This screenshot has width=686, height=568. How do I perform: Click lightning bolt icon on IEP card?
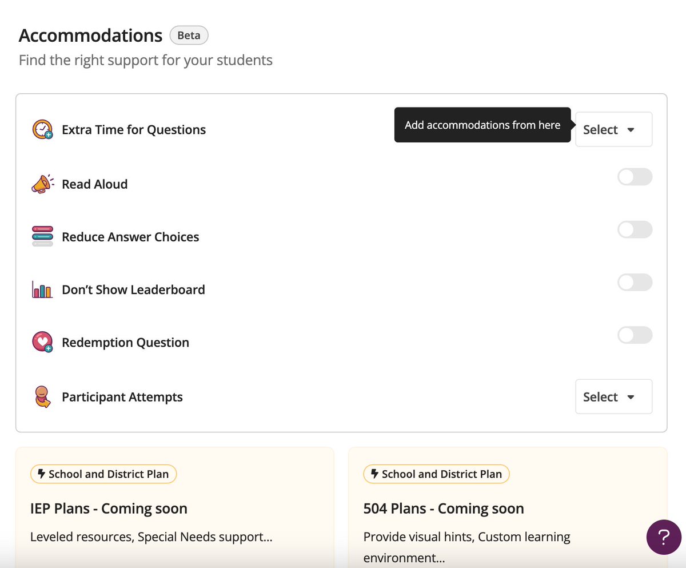pos(41,474)
